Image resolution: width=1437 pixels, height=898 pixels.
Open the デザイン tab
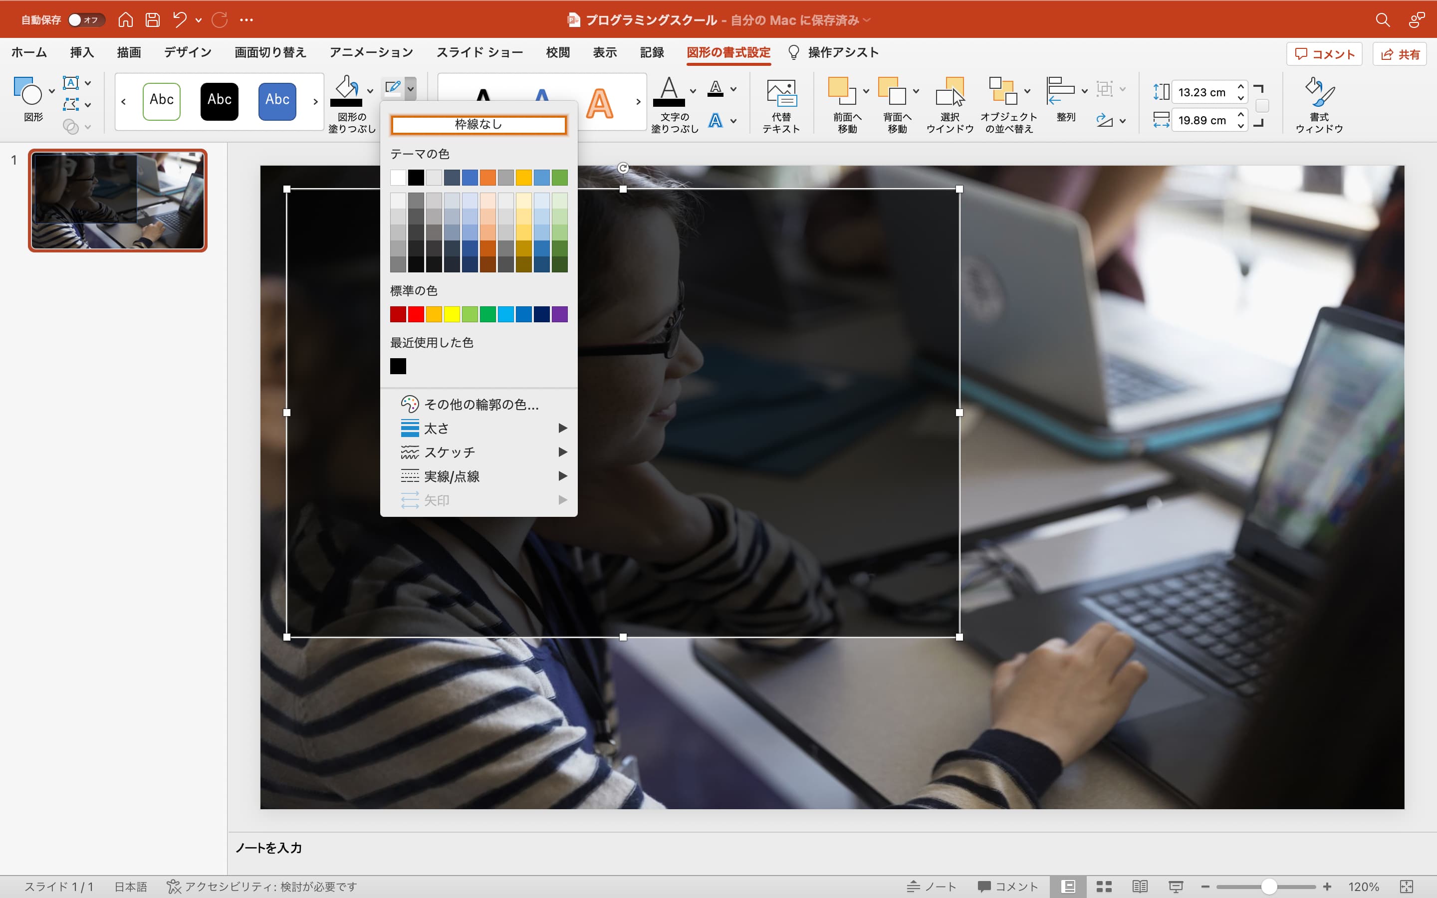(x=188, y=52)
